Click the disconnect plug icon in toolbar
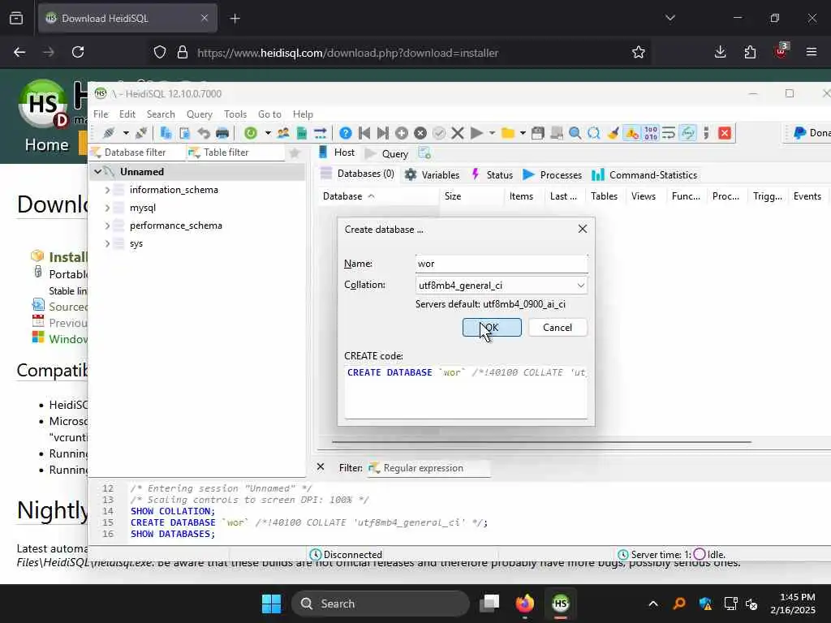This screenshot has height=623, width=831. 141,133
